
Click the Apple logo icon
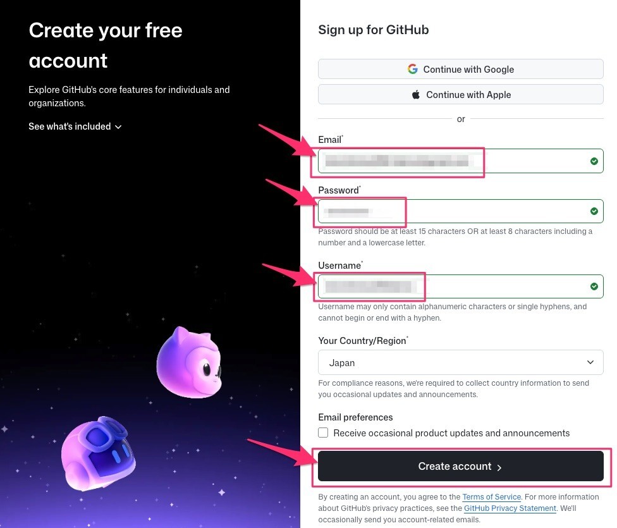(x=415, y=94)
